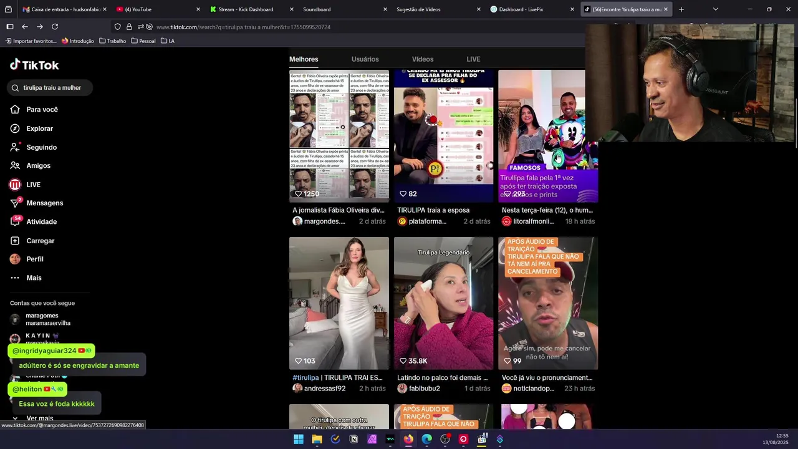Open the Fábia Oliveira prints video thumbnail
The width and height of the screenshot is (798, 449).
(x=339, y=136)
